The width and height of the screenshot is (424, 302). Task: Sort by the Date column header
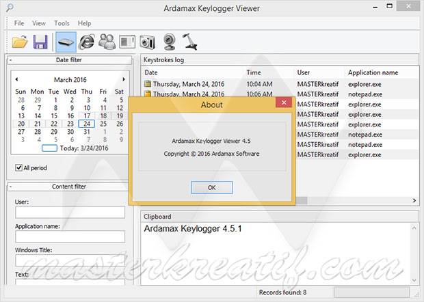[192, 72]
